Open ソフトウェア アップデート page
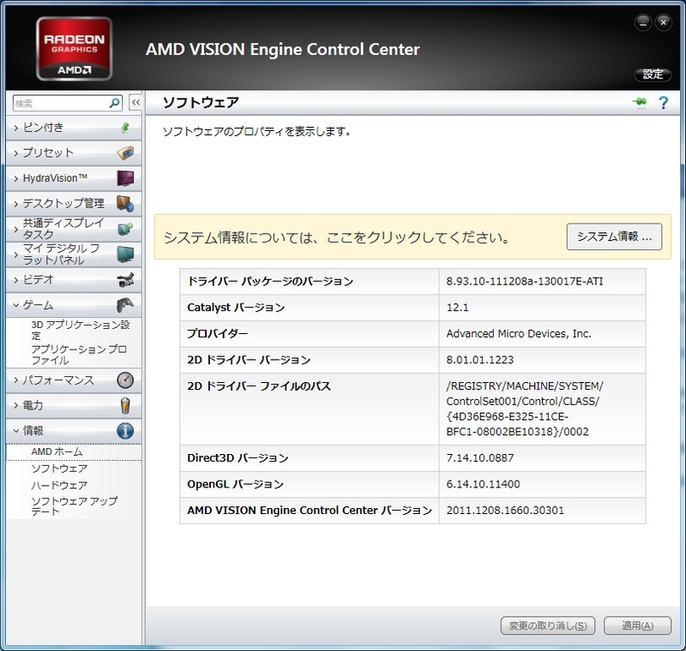The image size is (686, 651). pos(75,506)
